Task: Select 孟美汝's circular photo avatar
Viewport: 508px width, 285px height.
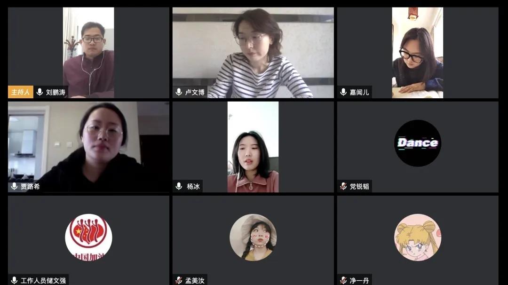Action: coord(253,237)
